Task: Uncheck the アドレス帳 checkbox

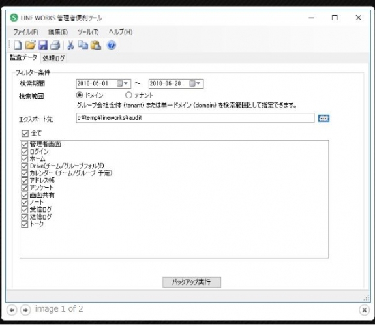Action: 25,181
